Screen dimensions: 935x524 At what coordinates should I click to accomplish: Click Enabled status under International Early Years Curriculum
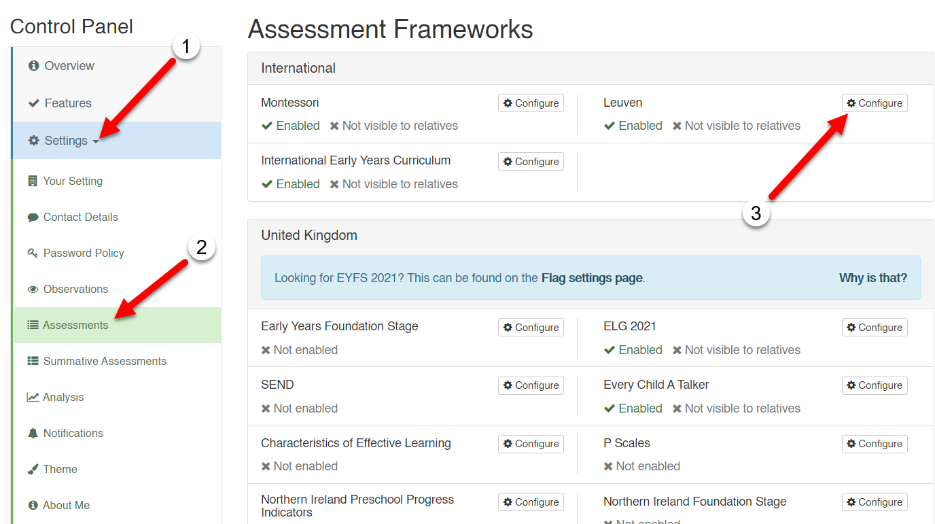pyautogui.click(x=291, y=184)
